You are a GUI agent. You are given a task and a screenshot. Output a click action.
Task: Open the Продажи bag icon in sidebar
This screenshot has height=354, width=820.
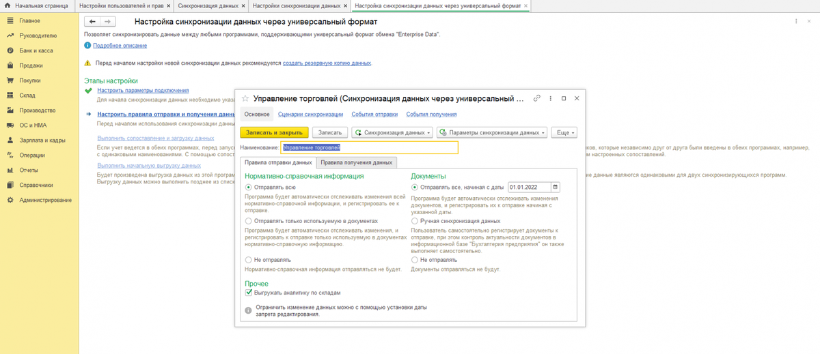[10, 65]
